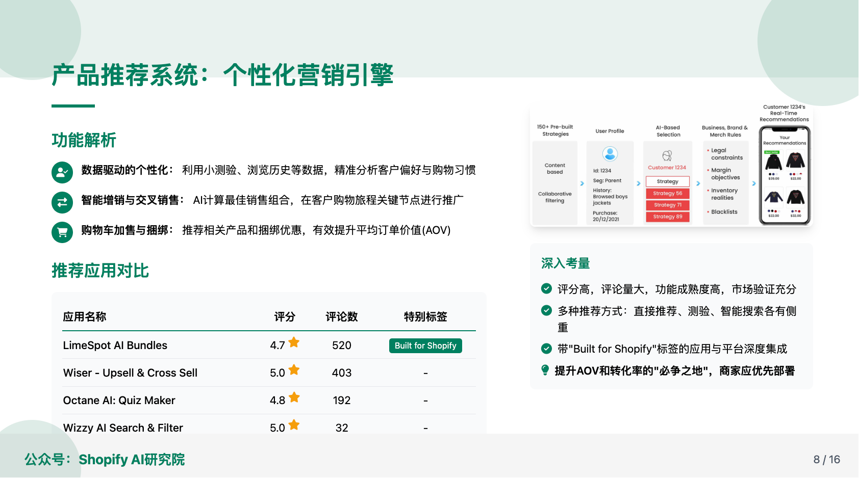Image resolution: width=859 pixels, height=478 pixels.
Task: Click the 深入考量 heading
Action: [566, 263]
